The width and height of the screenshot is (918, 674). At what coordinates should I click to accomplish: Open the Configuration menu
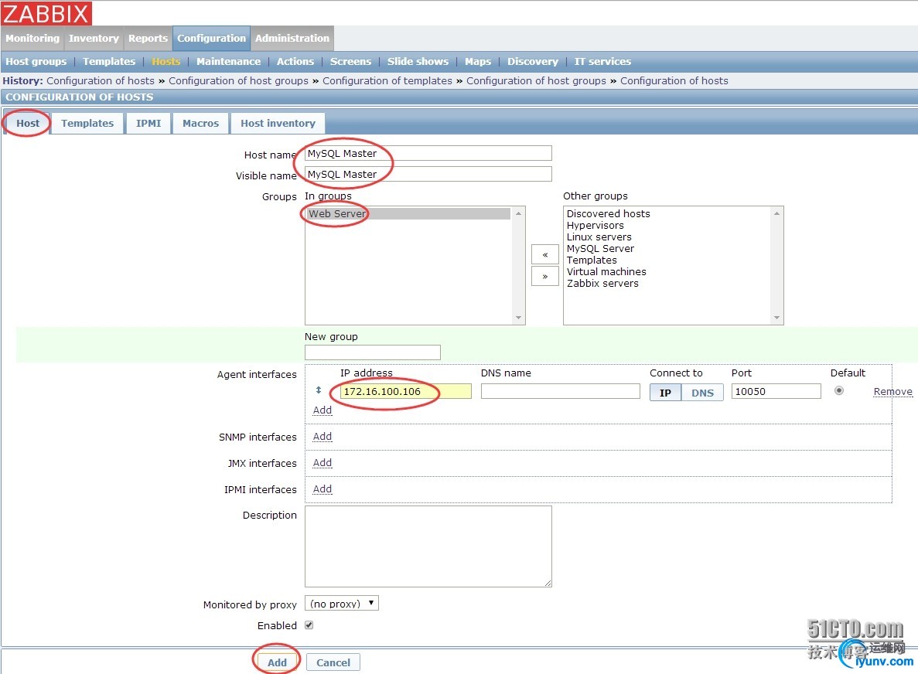click(x=211, y=38)
